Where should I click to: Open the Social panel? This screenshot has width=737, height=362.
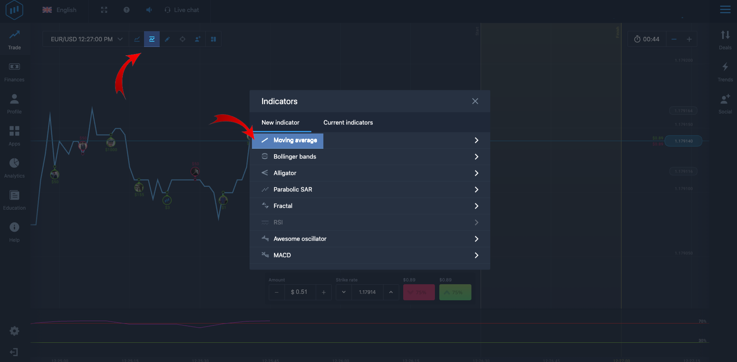point(725,104)
